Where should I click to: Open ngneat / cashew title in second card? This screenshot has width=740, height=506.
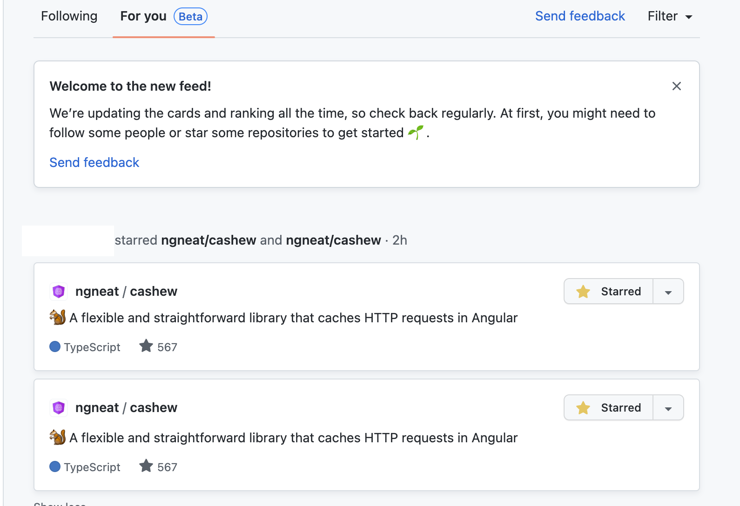pos(126,407)
